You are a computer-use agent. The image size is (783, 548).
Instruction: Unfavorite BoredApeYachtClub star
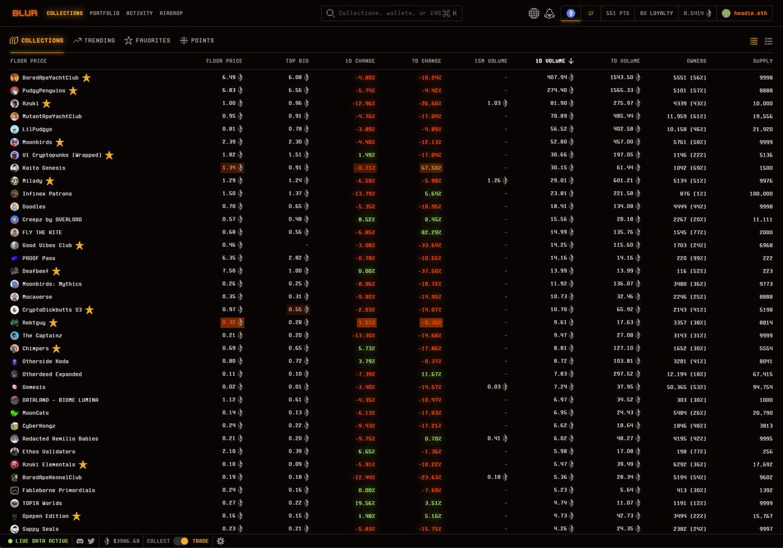click(86, 78)
